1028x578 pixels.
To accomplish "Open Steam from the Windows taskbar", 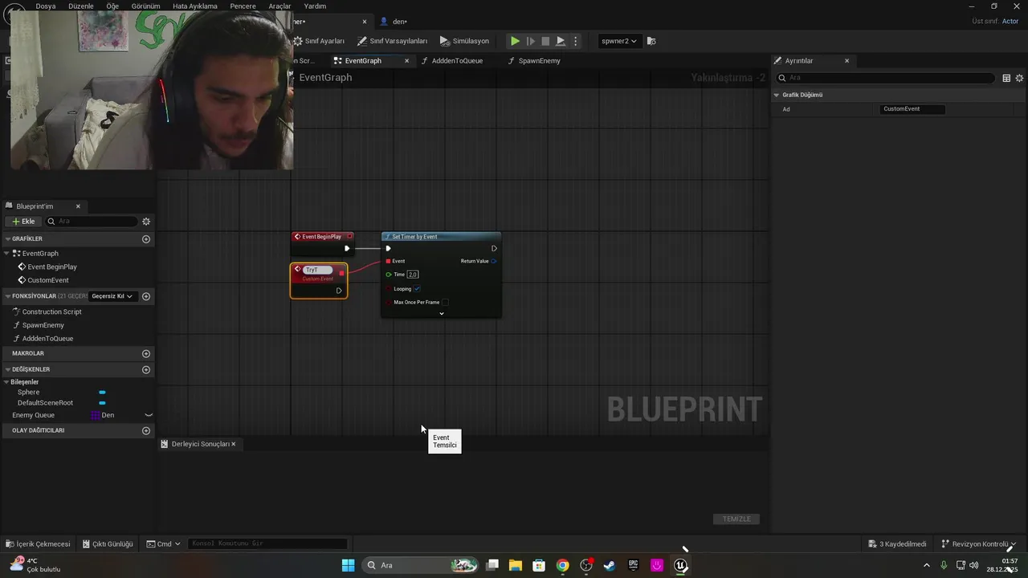I will coord(610,565).
